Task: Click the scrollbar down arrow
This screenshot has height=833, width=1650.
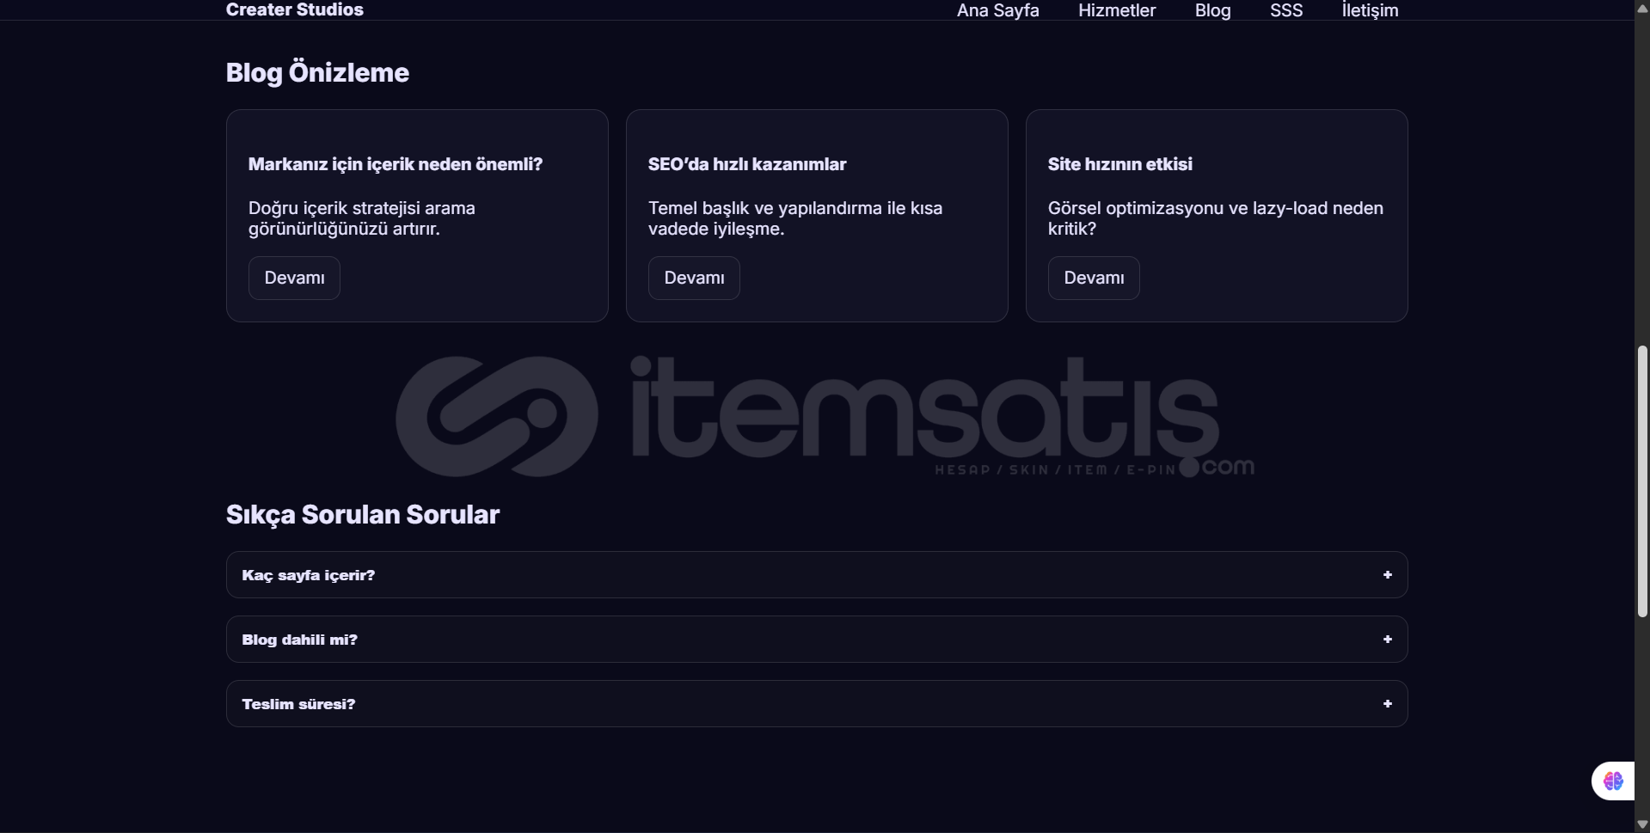Action: [x=1642, y=824]
